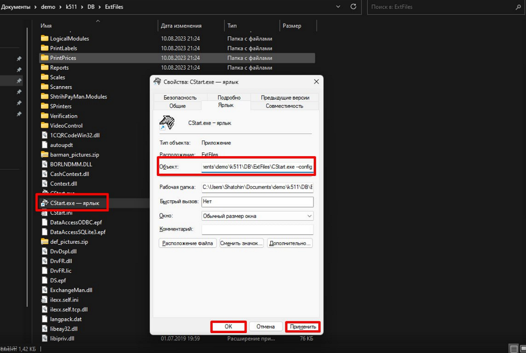Screen dimensions: 526x353
Task: Select the PrintPrices folder icon
Action: click(44, 58)
